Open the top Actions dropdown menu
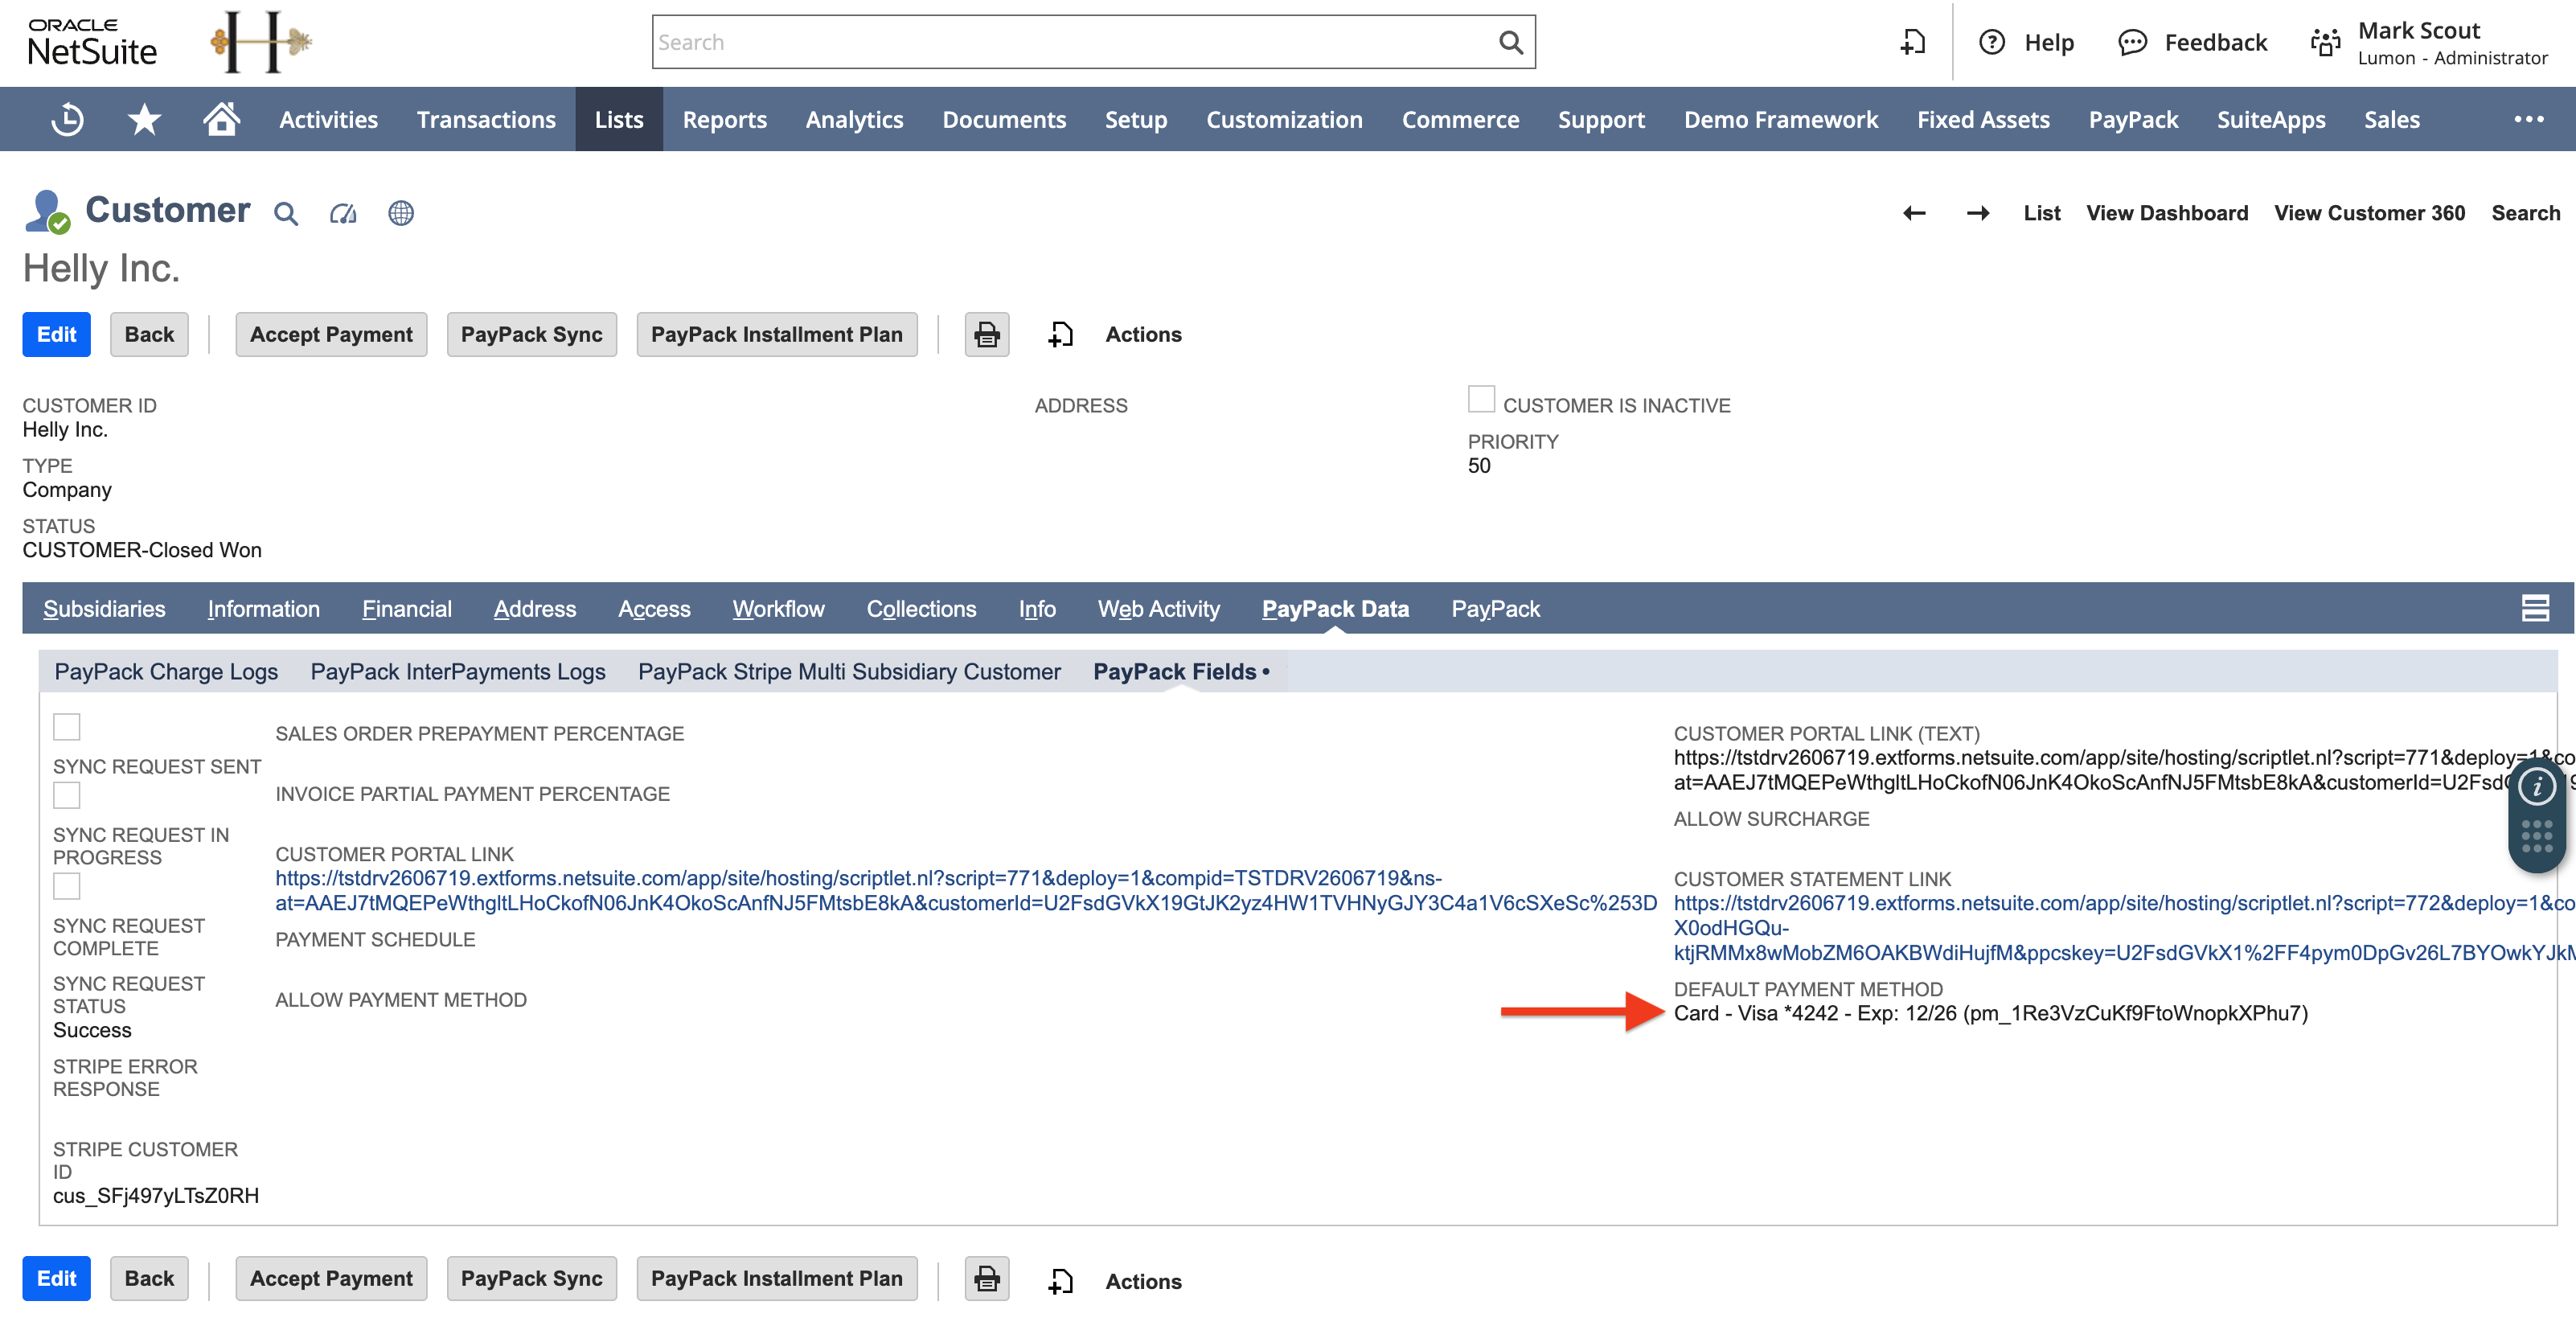The image size is (2576, 1330). click(x=1143, y=334)
